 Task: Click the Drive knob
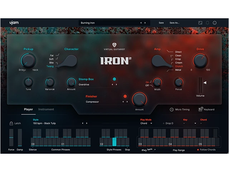pos(200,61)
